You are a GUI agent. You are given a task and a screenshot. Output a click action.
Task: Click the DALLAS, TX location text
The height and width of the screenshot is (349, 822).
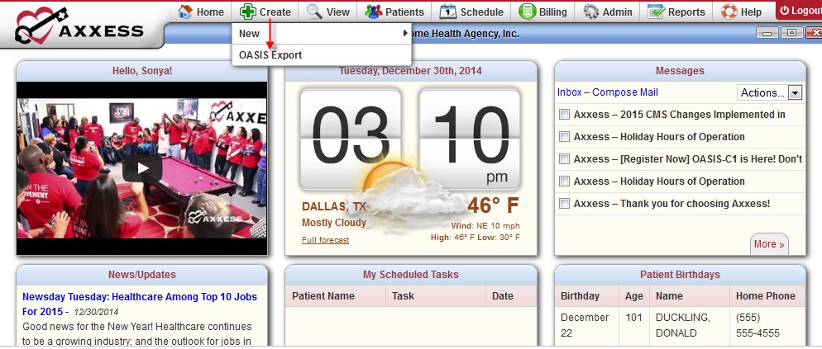coord(333,206)
